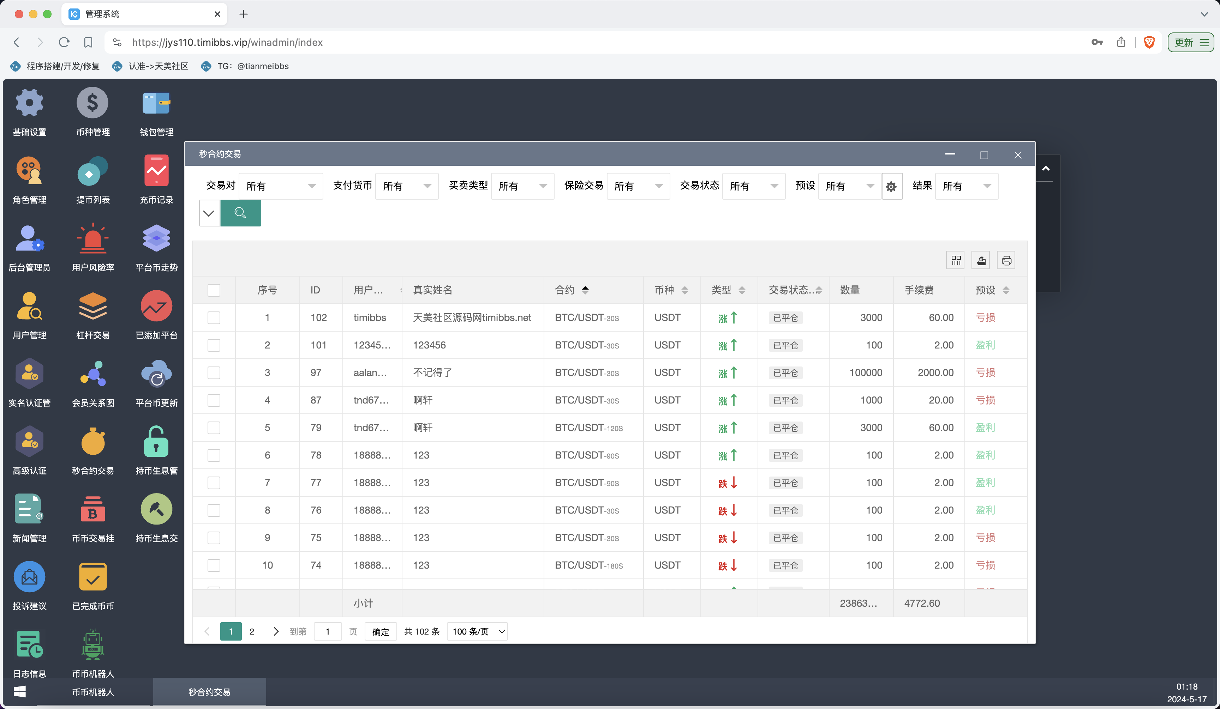Screen dimensions: 1220x709
Task: Open the 持币生息管 lock icon
Action: pos(156,441)
